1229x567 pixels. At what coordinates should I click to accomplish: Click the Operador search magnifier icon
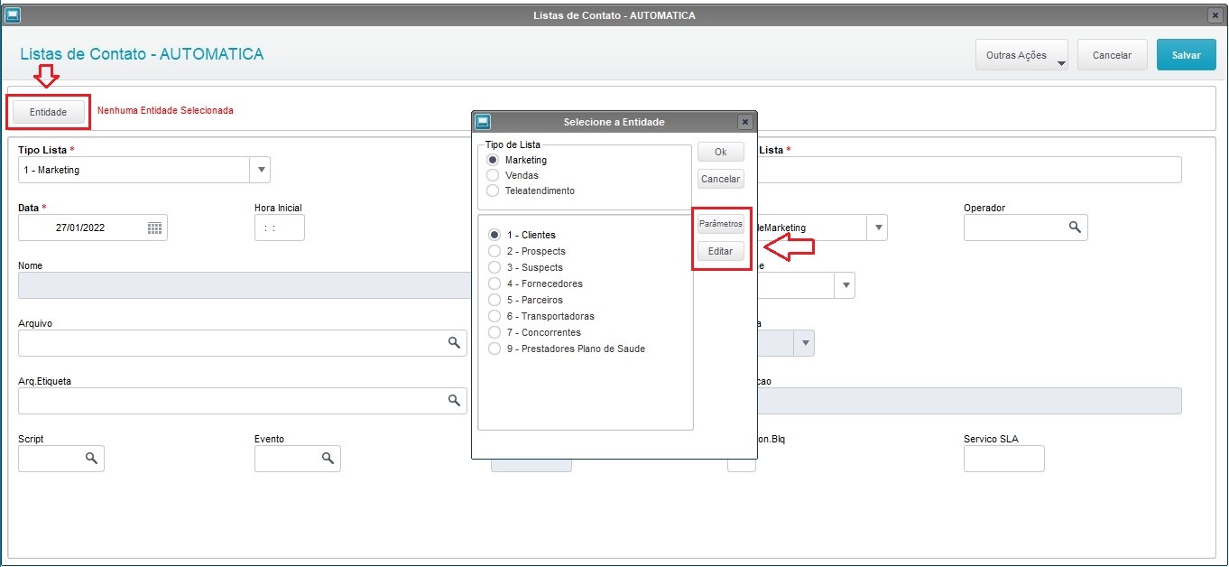[x=1075, y=228]
